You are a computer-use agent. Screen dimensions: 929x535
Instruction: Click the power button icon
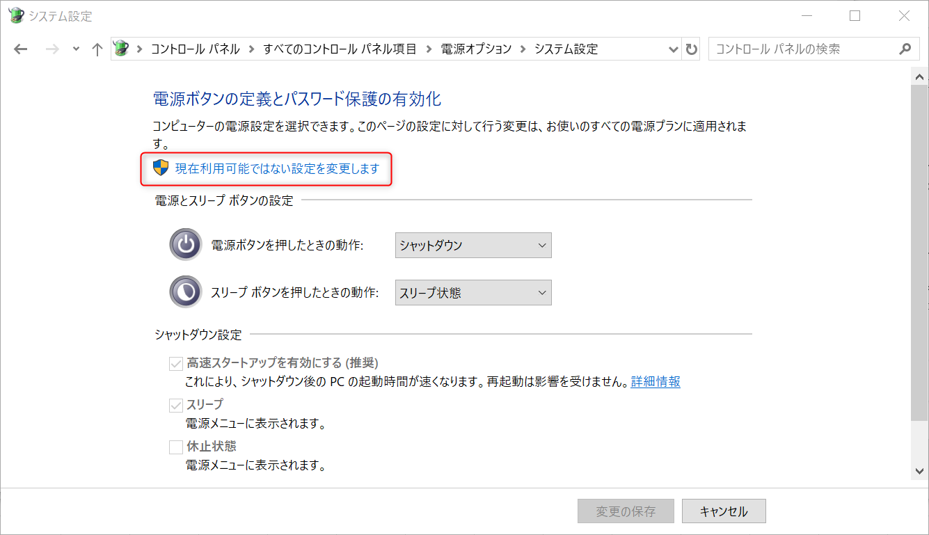pos(186,245)
